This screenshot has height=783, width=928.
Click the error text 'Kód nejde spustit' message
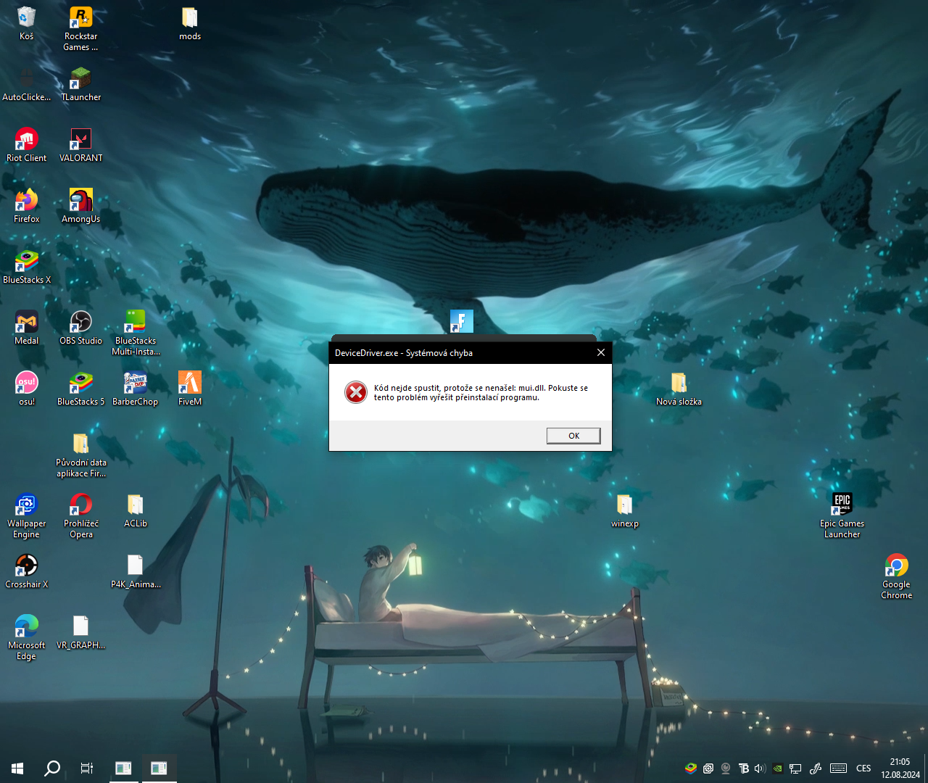coord(481,392)
